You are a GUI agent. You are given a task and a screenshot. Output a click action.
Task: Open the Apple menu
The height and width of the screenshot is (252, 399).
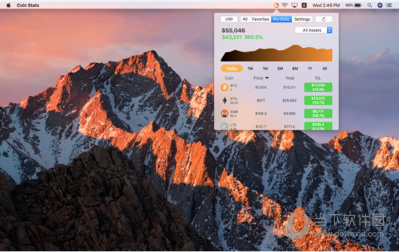coord(9,5)
